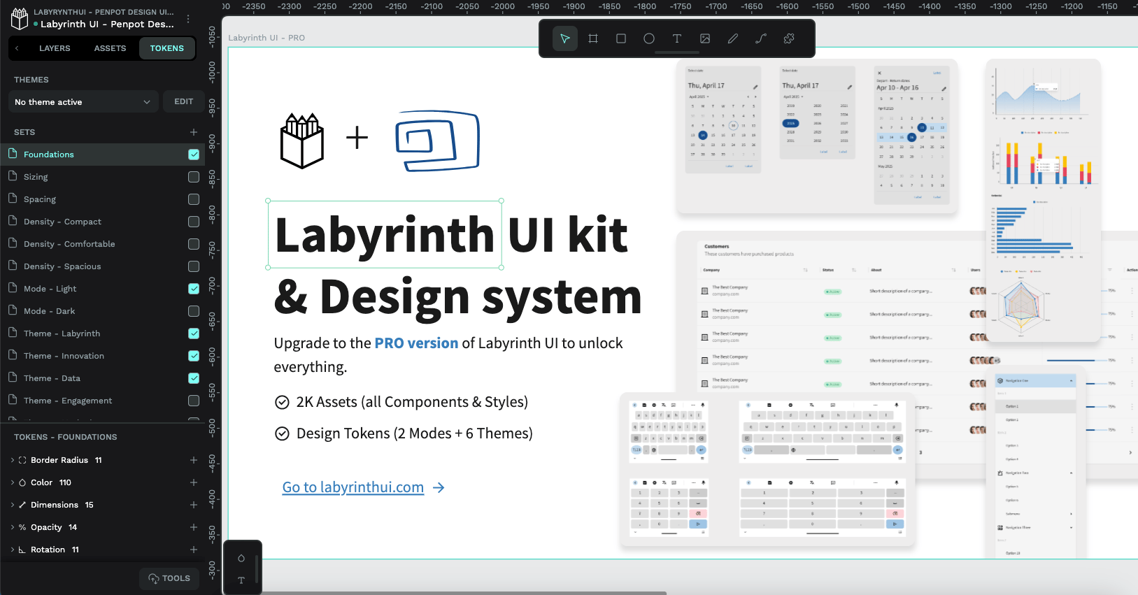The width and height of the screenshot is (1138, 595).
Task: Add a Dimensions token
Action: click(x=194, y=505)
